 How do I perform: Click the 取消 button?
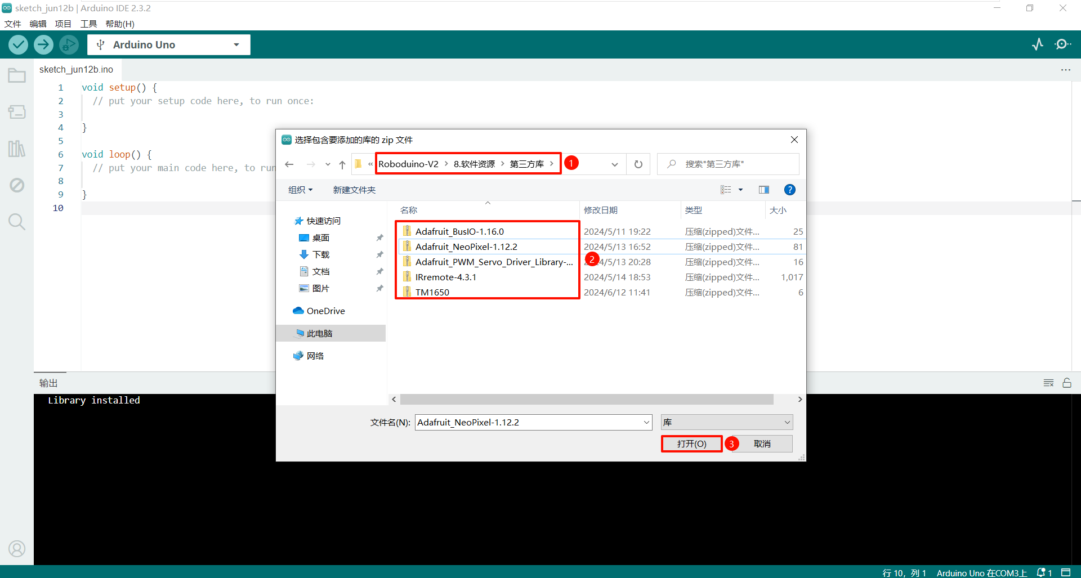762,443
